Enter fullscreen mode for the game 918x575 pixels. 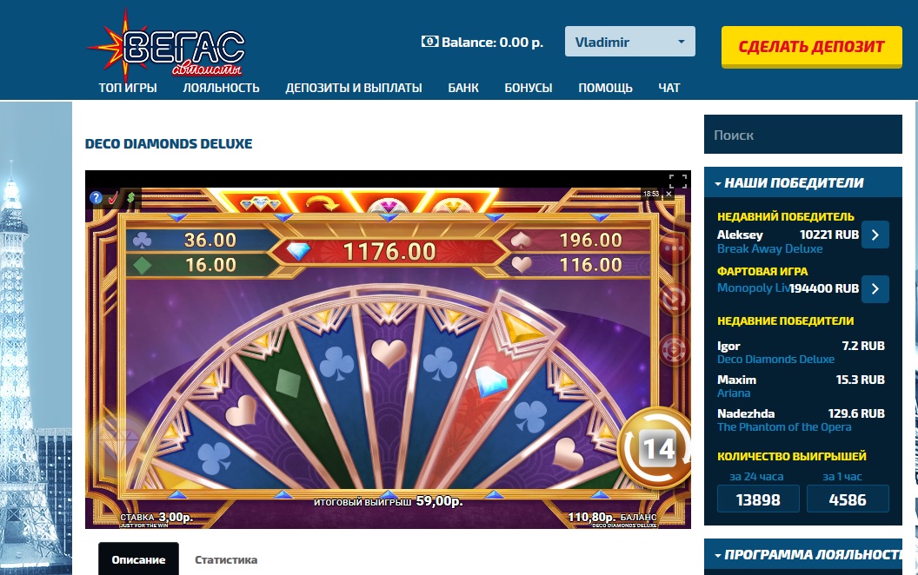(677, 182)
